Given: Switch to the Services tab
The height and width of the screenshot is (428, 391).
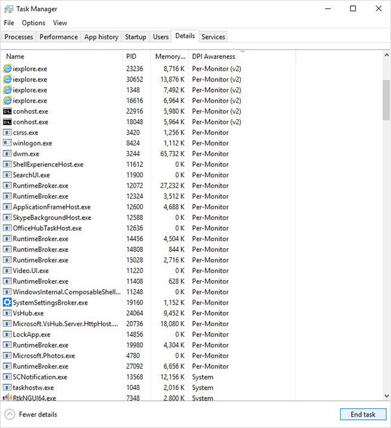Looking at the screenshot, I should click(x=213, y=37).
